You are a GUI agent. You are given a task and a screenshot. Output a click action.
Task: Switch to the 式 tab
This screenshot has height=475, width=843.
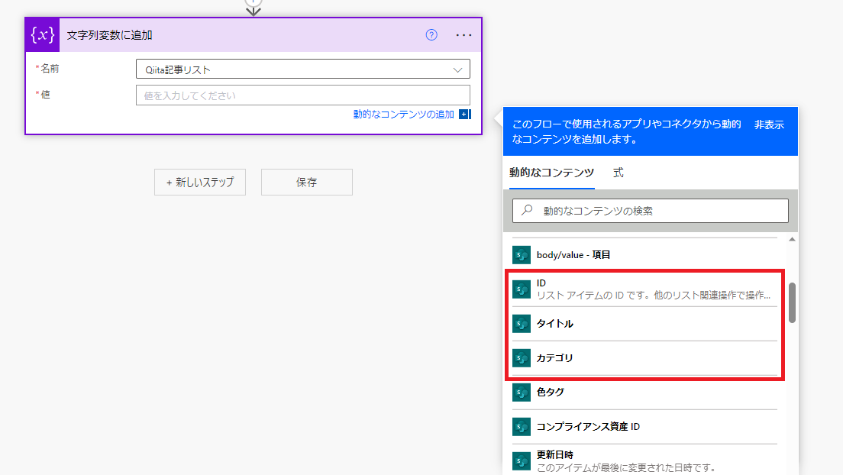[618, 173]
